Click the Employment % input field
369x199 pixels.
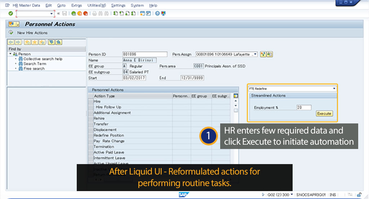point(304,108)
